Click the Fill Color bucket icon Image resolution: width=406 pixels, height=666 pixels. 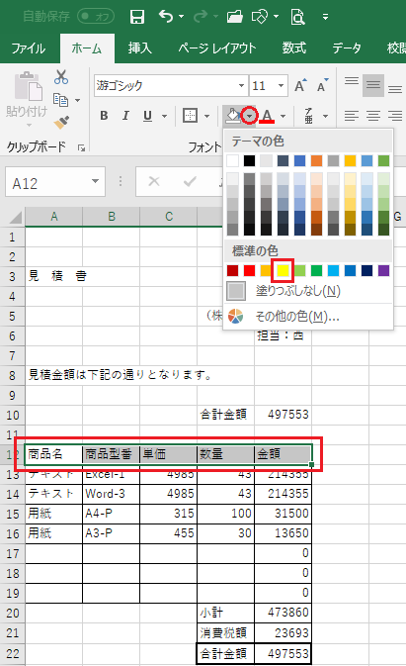pyautogui.click(x=233, y=115)
